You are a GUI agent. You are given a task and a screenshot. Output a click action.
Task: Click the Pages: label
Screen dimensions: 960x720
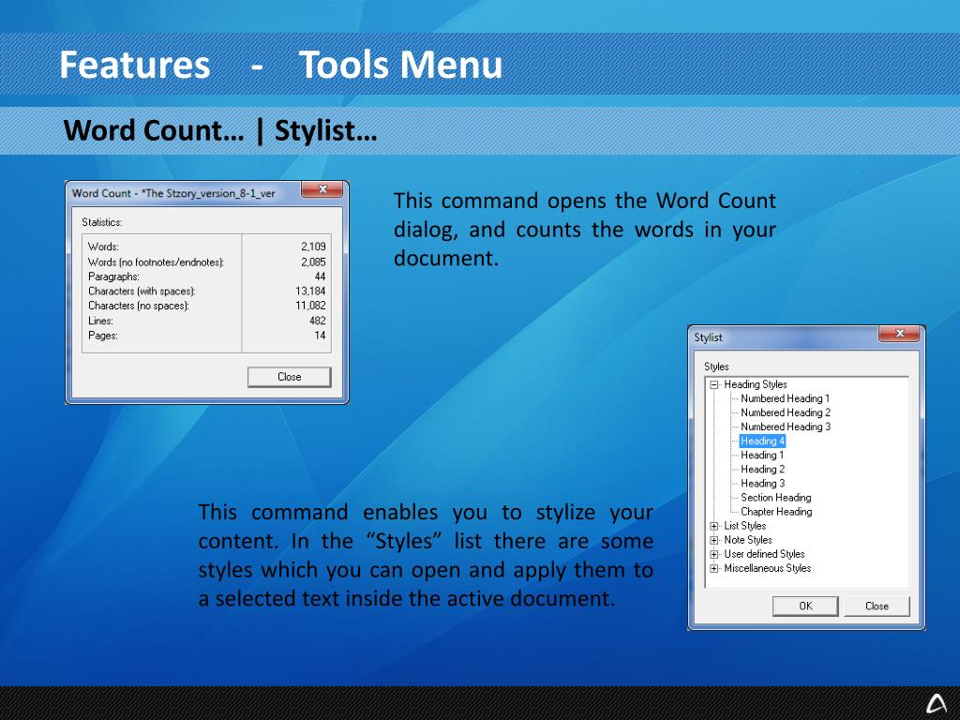[103, 336]
